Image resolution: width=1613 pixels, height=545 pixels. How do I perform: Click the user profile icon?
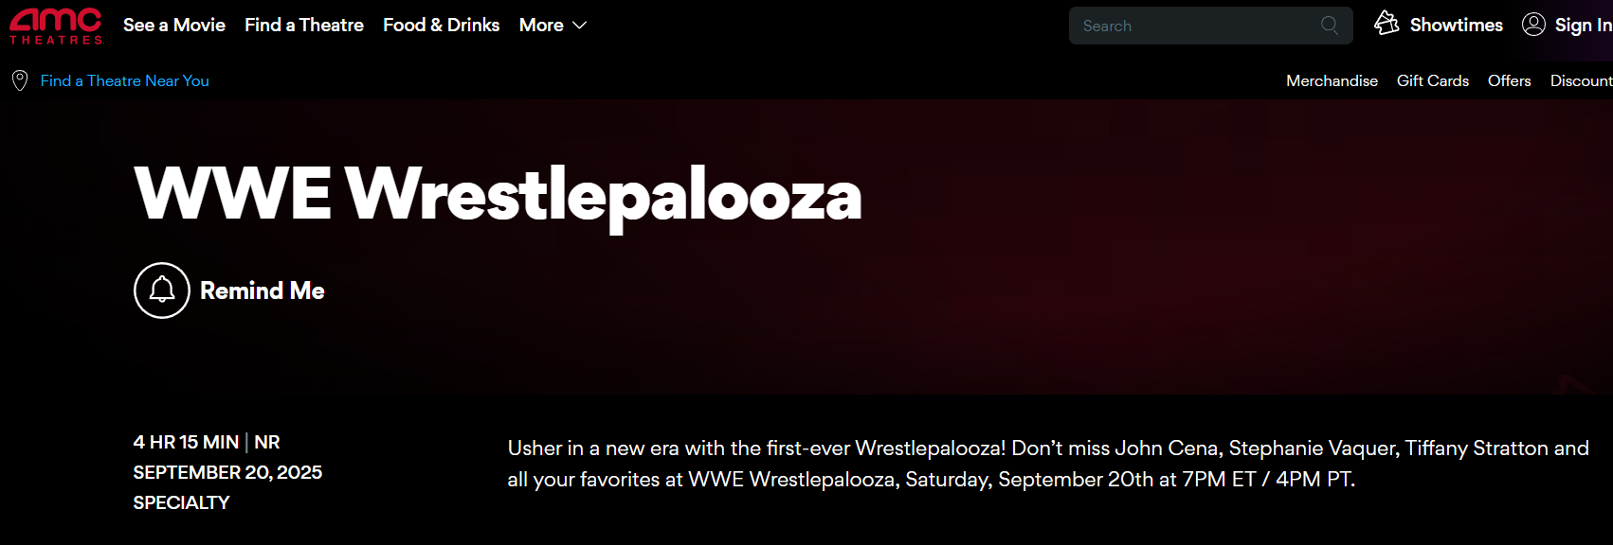pos(1533,25)
